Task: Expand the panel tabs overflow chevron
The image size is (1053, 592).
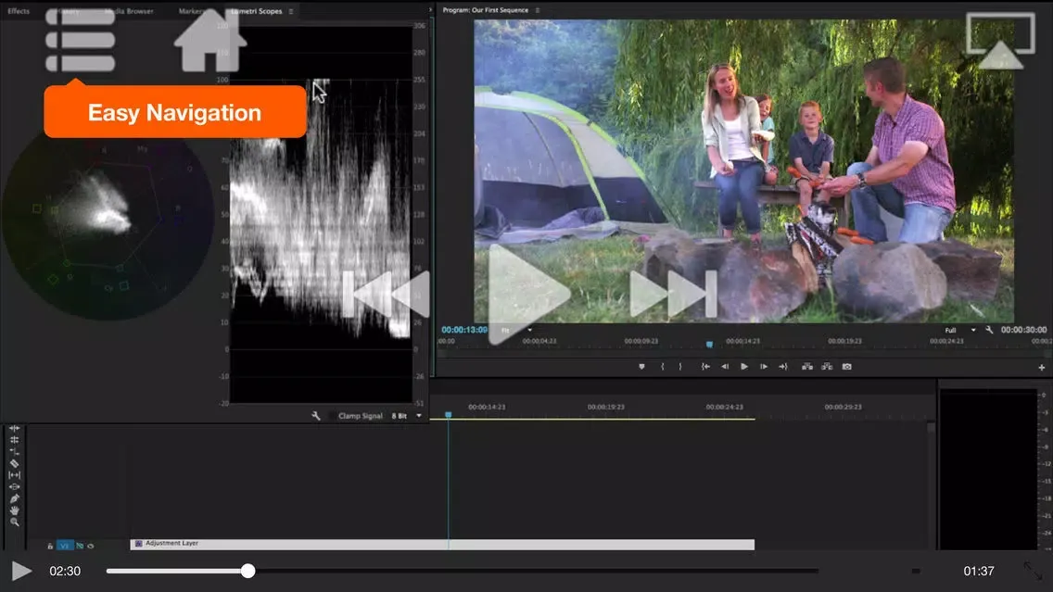Action: tap(430, 10)
